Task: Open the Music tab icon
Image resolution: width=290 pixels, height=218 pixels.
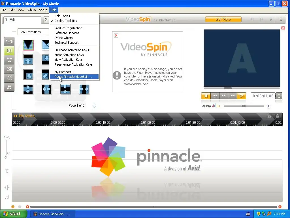Action: coord(9,87)
